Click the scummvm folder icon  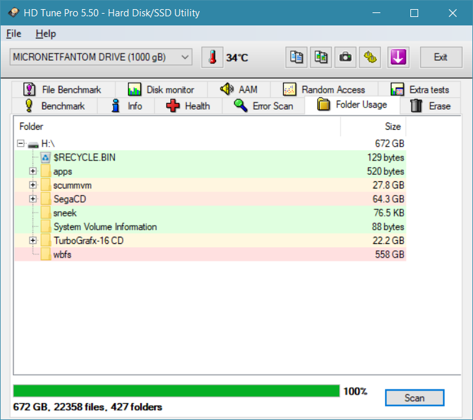pyautogui.click(x=46, y=185)
